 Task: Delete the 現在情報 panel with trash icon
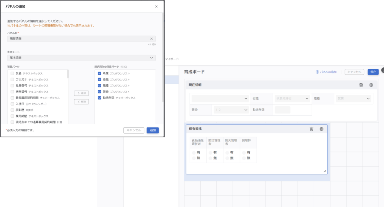click(361, 85)
